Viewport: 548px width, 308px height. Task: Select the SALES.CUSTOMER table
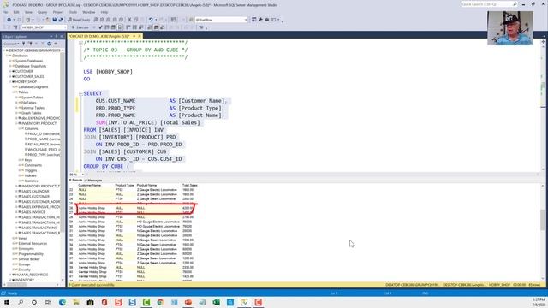click(x=35, y=196)
